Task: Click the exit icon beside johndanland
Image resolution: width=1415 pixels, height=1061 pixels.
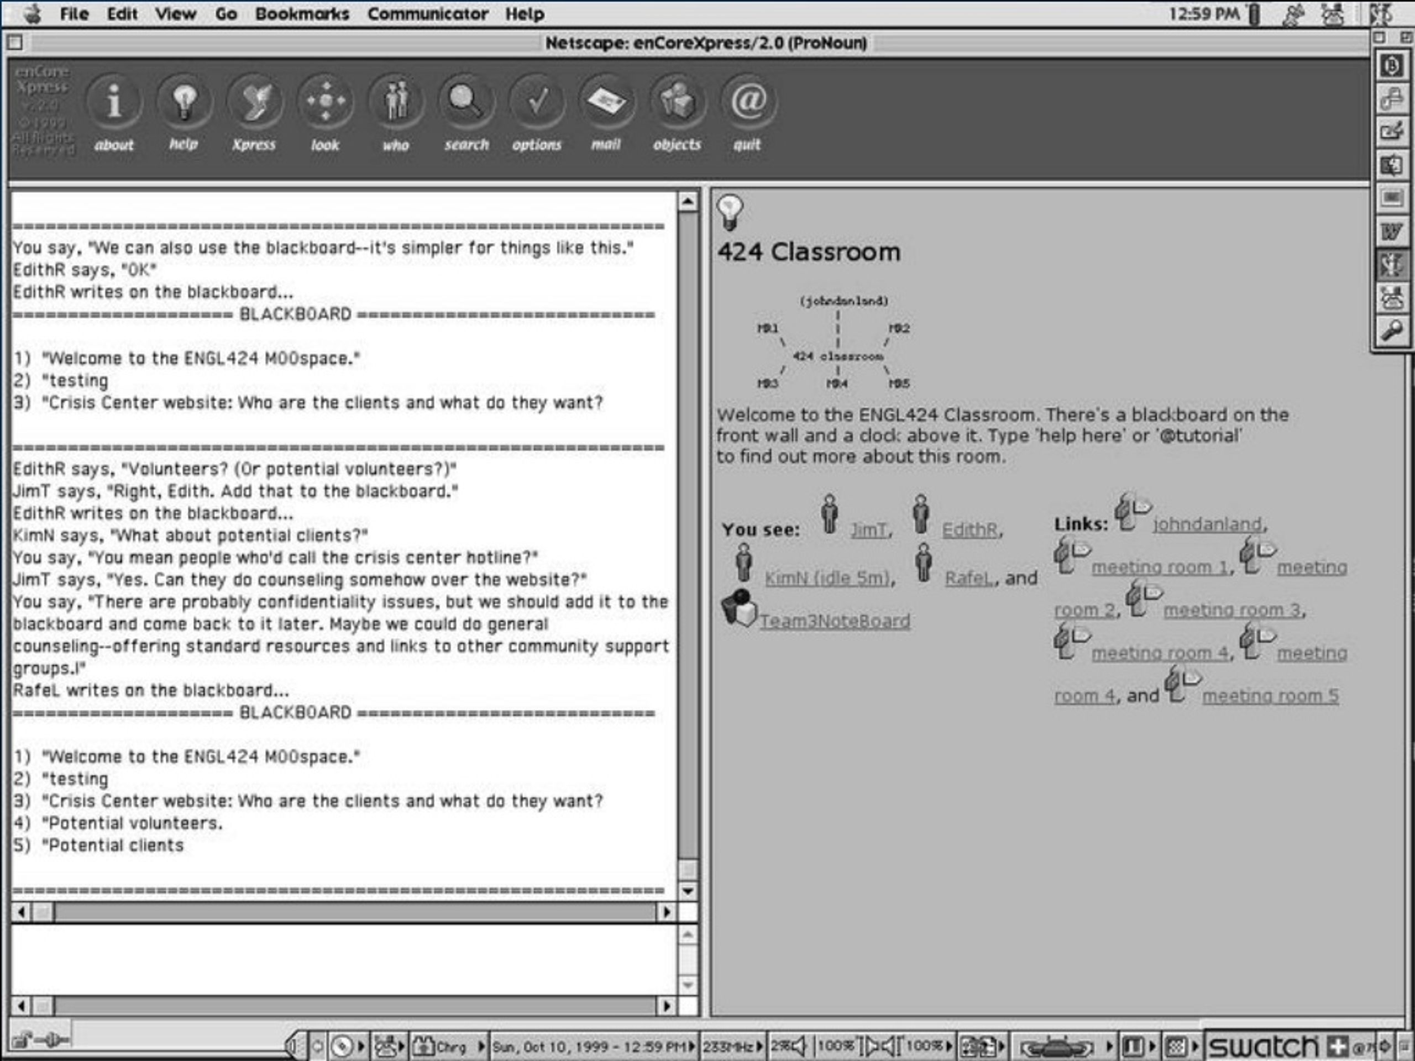Action: [x=1132, y=512]
